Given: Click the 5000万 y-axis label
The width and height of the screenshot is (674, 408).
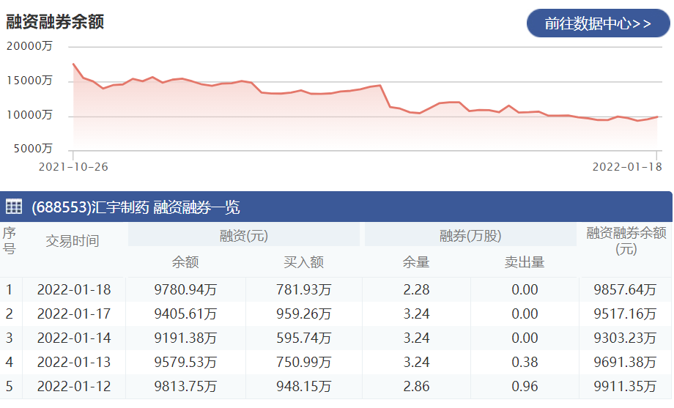Looking at the screenshot, I should 33,149.
